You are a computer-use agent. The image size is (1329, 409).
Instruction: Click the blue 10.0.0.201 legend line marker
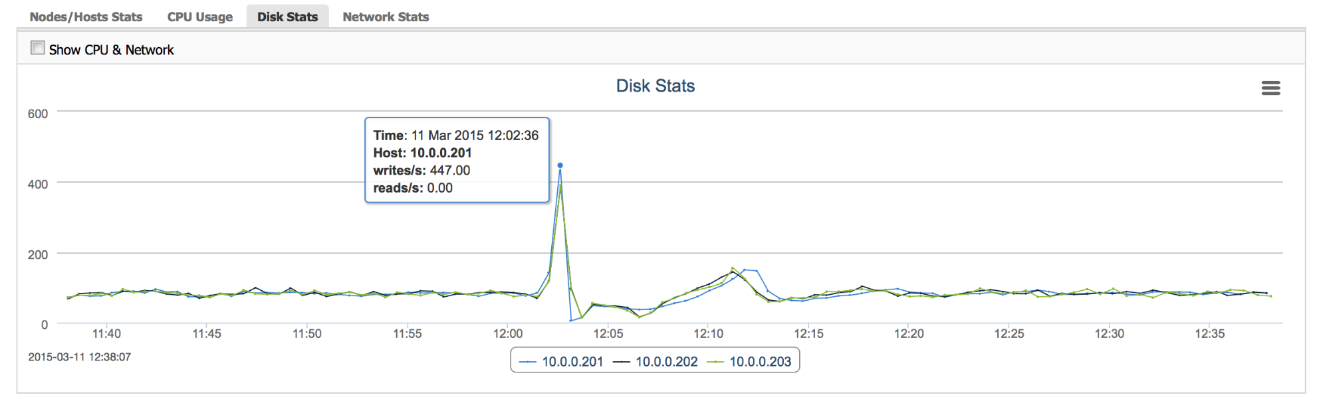[528, 362]
